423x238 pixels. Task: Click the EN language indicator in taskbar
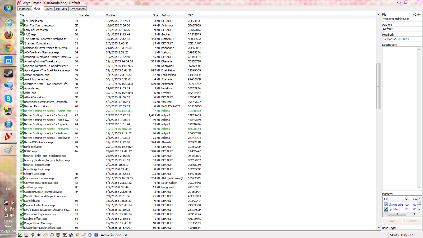pos(8,189)
